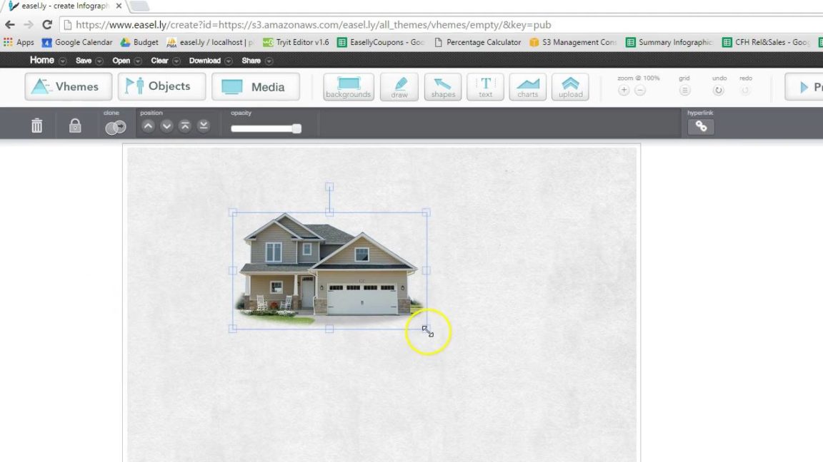Viewport: 823px width, 462px height.
Task: Insert text using the text tool
Action: (485, 86)
